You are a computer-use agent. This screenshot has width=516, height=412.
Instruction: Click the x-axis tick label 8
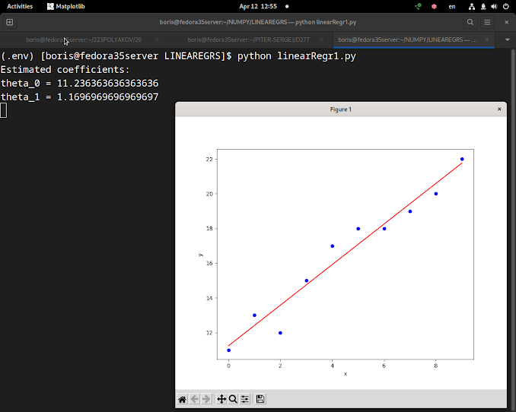pos(435,366)
